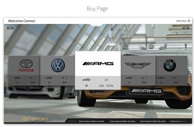Click the AMG license plate on car

(146, 91)
